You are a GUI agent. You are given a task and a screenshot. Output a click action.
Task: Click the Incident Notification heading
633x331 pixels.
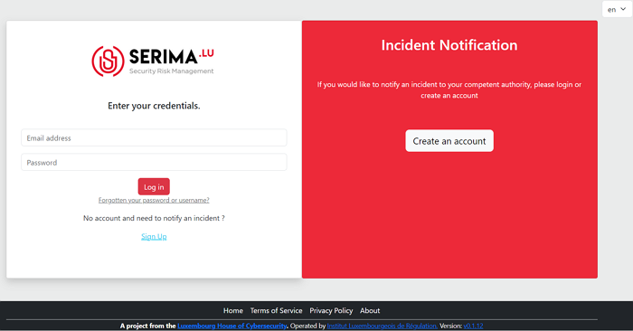(449, 45)
